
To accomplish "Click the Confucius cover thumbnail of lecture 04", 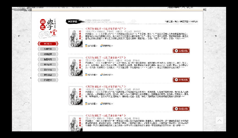I will [x=76, y=123].
